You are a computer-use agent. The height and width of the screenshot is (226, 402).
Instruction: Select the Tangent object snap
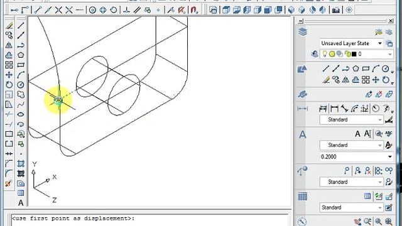[114, 10]
